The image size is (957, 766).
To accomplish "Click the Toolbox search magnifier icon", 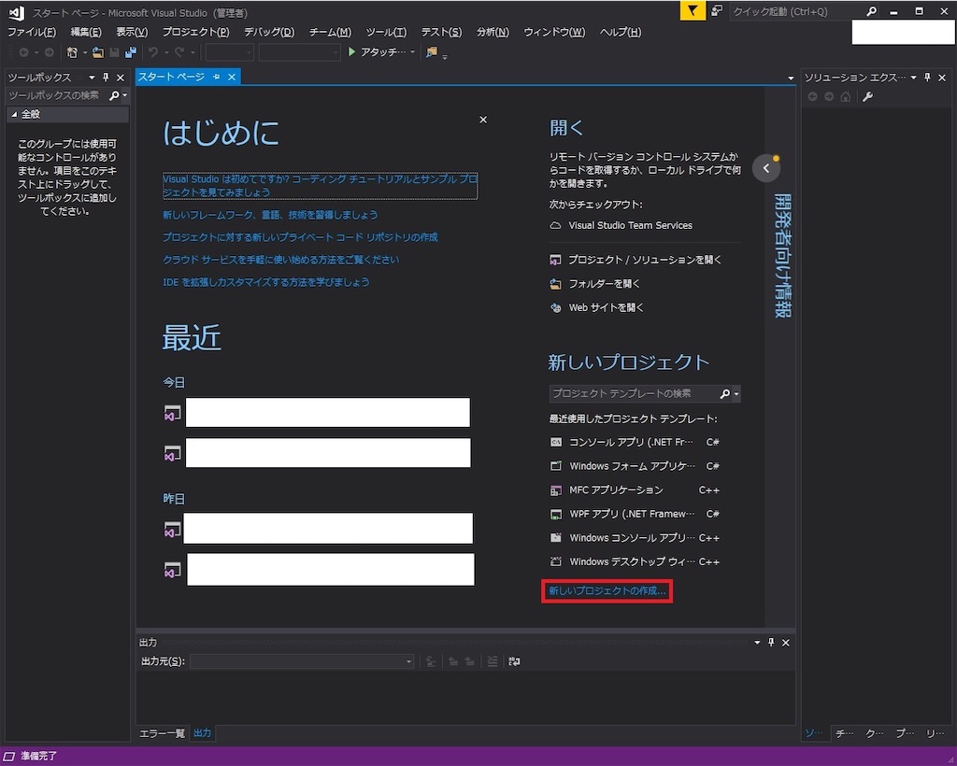I will point(113,95).
